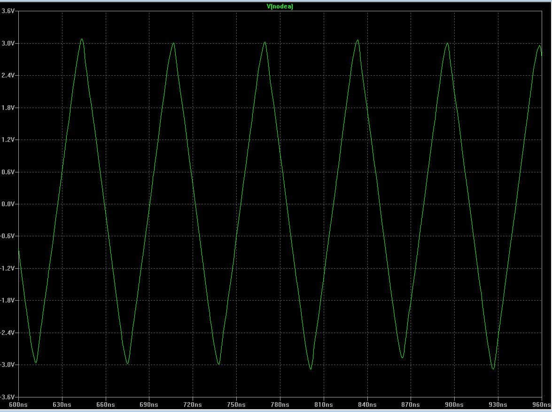552x412 pixels.
Task: Click the 840ns time axis label
Action: pyautogui.click(x=367, y=404)
